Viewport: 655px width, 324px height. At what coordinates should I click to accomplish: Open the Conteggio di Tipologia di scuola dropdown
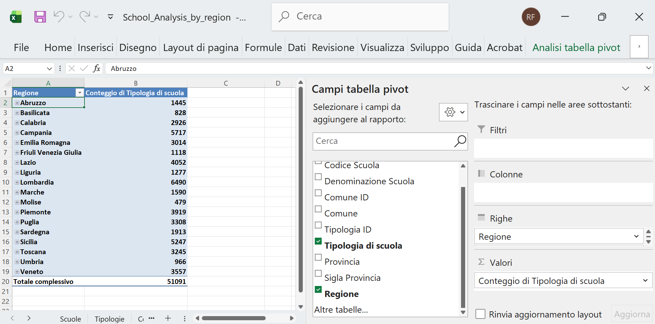(x=646, y=280)
